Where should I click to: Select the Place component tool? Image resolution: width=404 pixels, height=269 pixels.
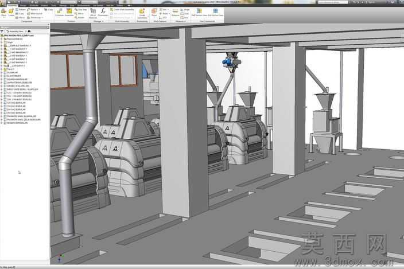[3, 13]
